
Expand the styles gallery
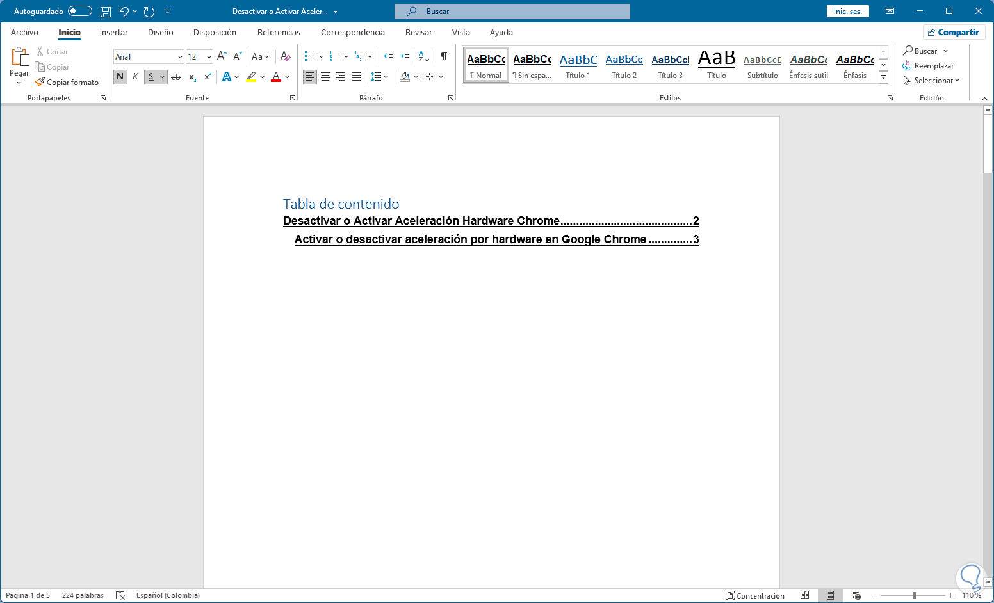(x=883, y=77)
